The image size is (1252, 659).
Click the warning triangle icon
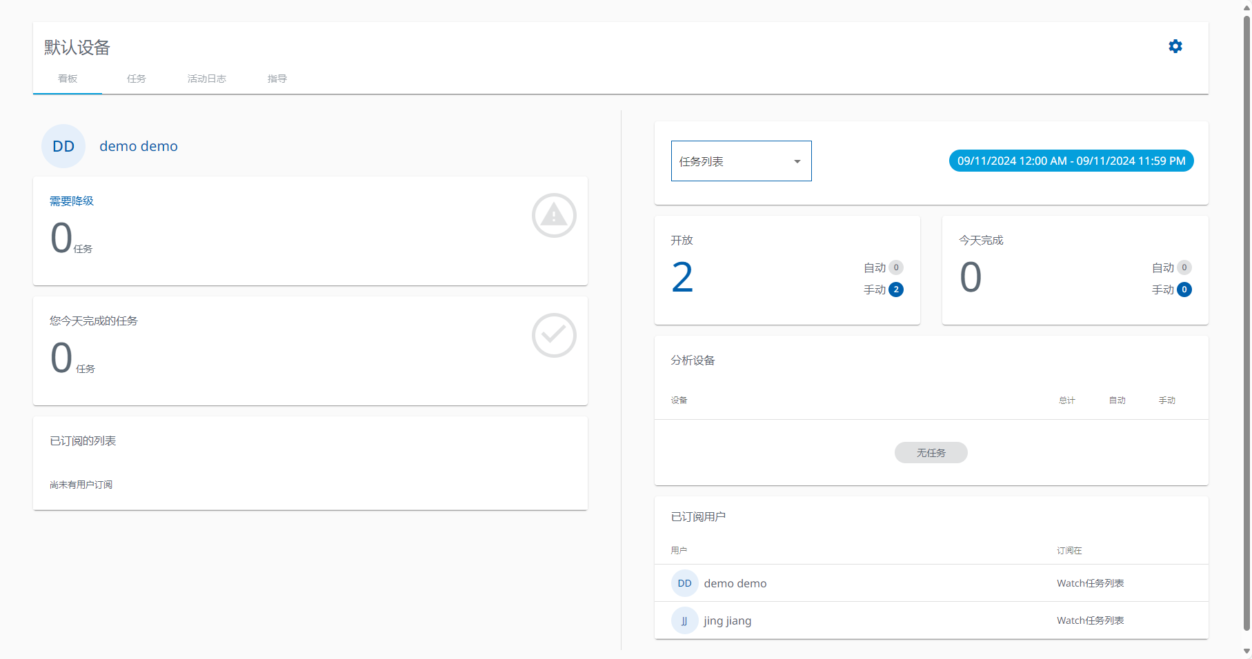pyautogui.click(x=553, y=216)
